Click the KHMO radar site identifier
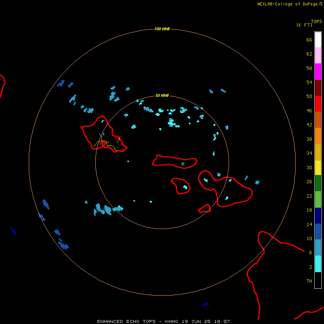The image size is (324, 324). [x=171, y=321]
